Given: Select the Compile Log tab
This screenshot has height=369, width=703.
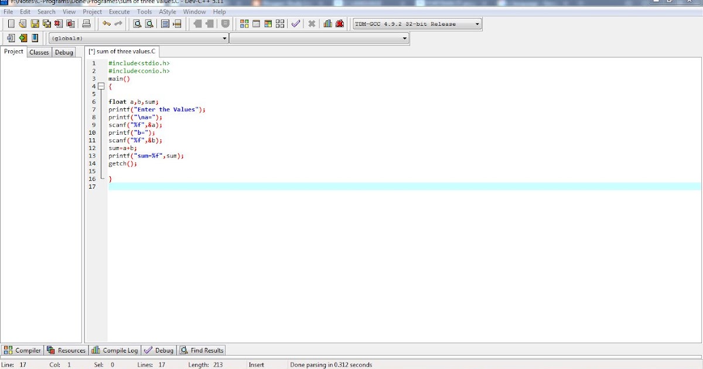Looking at the screenshot, I should (114, 350).
